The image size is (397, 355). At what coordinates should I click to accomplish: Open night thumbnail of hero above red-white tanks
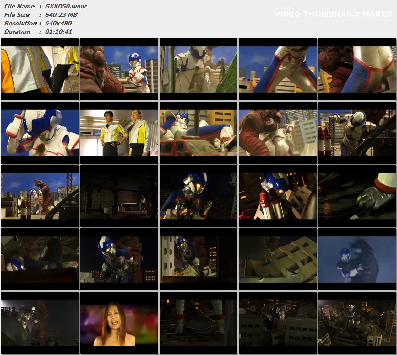coord(278,196)
